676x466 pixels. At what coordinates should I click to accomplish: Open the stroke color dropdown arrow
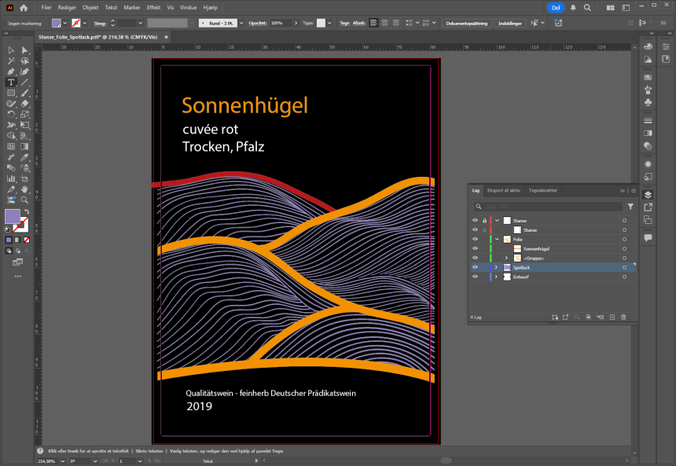(85, 24)
